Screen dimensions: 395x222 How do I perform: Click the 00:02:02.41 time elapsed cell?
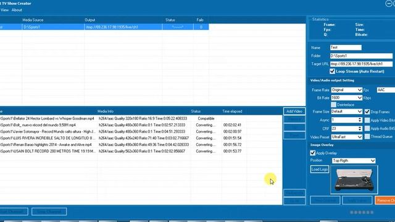(x=232, y=125)
